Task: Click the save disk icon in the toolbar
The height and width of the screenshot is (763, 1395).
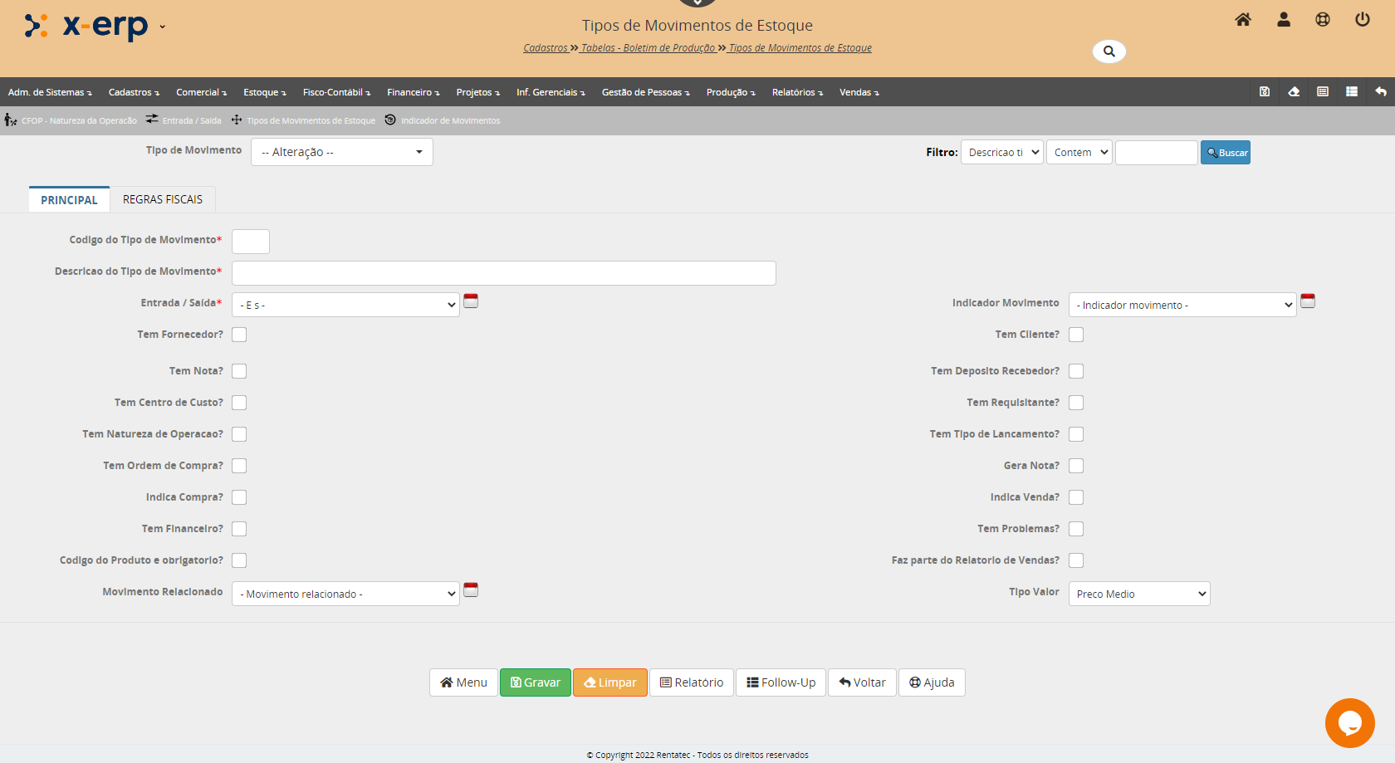Action: 1265,92
